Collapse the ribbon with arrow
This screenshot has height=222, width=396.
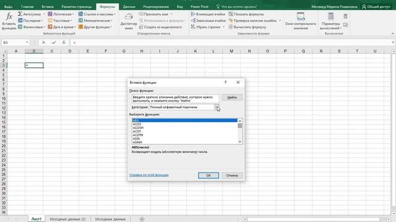point(392,33)
